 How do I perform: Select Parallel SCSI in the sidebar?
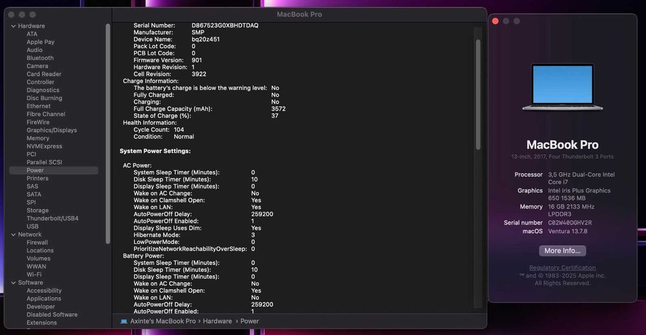click(x=44, y=162)
